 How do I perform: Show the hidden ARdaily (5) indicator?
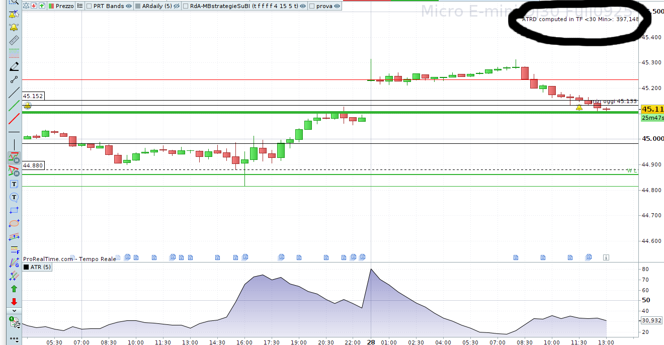point(177,7)
